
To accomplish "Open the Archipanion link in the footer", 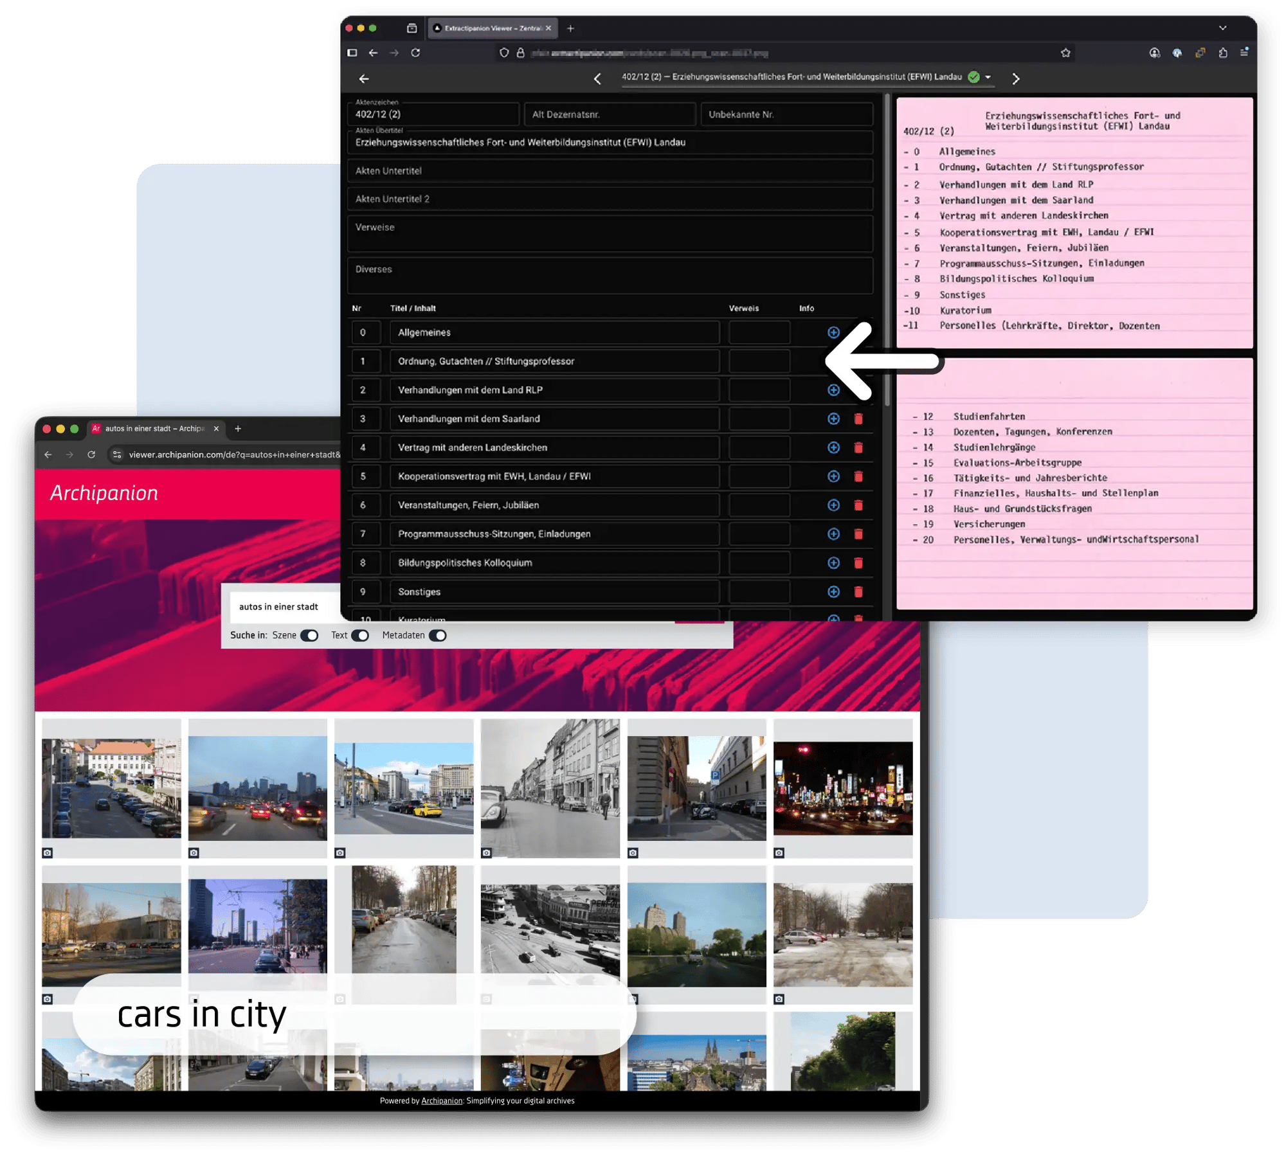I will 442,1101.
